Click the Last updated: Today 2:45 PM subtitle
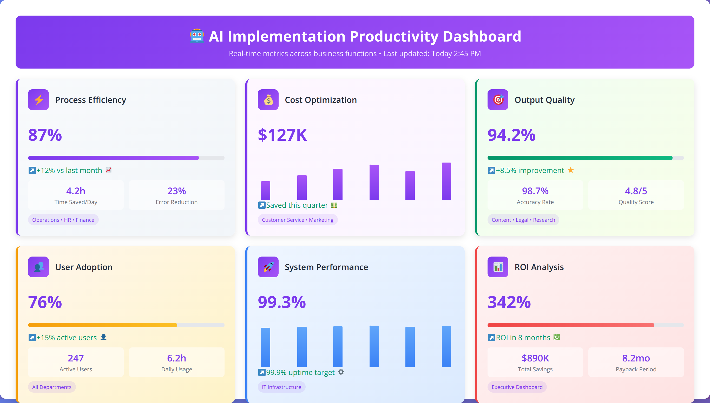Screen dimensions: 710x403 click(432, 53)
